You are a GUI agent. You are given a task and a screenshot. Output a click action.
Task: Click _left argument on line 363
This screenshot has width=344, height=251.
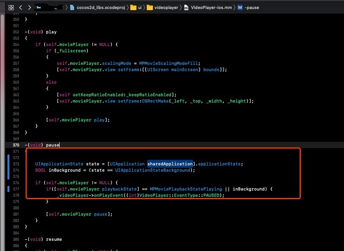(x=178, y=101)
